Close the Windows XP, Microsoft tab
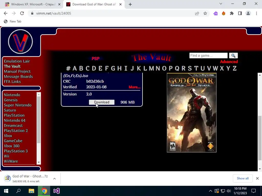262x196 pixels. click(x=59, y=4)
